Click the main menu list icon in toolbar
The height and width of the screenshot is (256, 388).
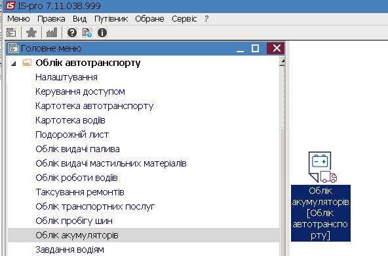[x=11, y=33]
